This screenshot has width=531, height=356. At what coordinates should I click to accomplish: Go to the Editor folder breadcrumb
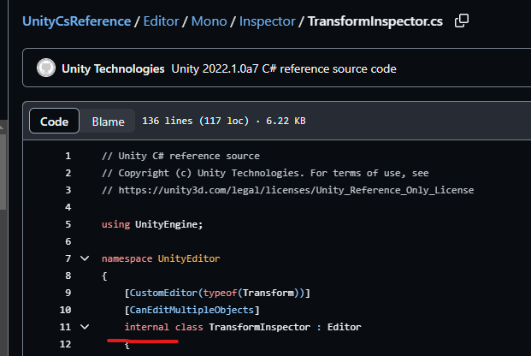(161, 21)
